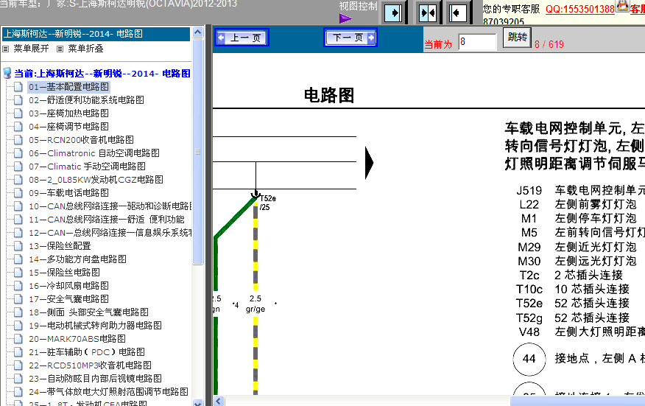645x406 pixels.
Task: Open the QQ:1553501388 support link
Action: click(579, 9)
